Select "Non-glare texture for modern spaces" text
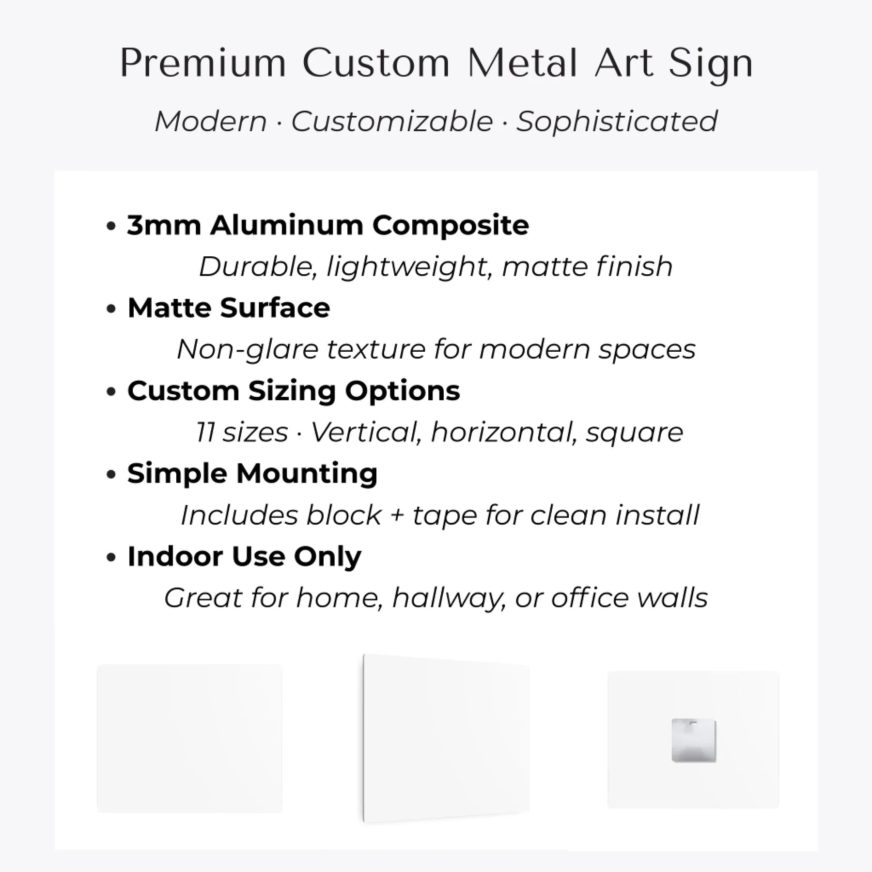 click(x=436, y=349)
